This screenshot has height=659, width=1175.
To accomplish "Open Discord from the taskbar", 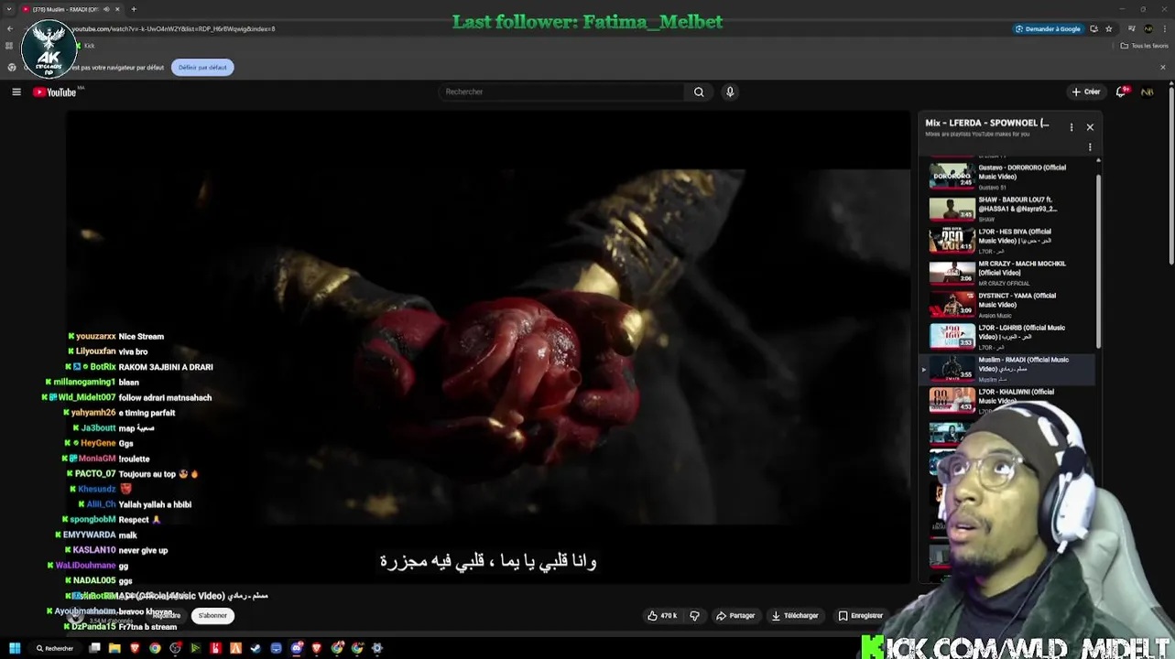I will pos(296,648).
